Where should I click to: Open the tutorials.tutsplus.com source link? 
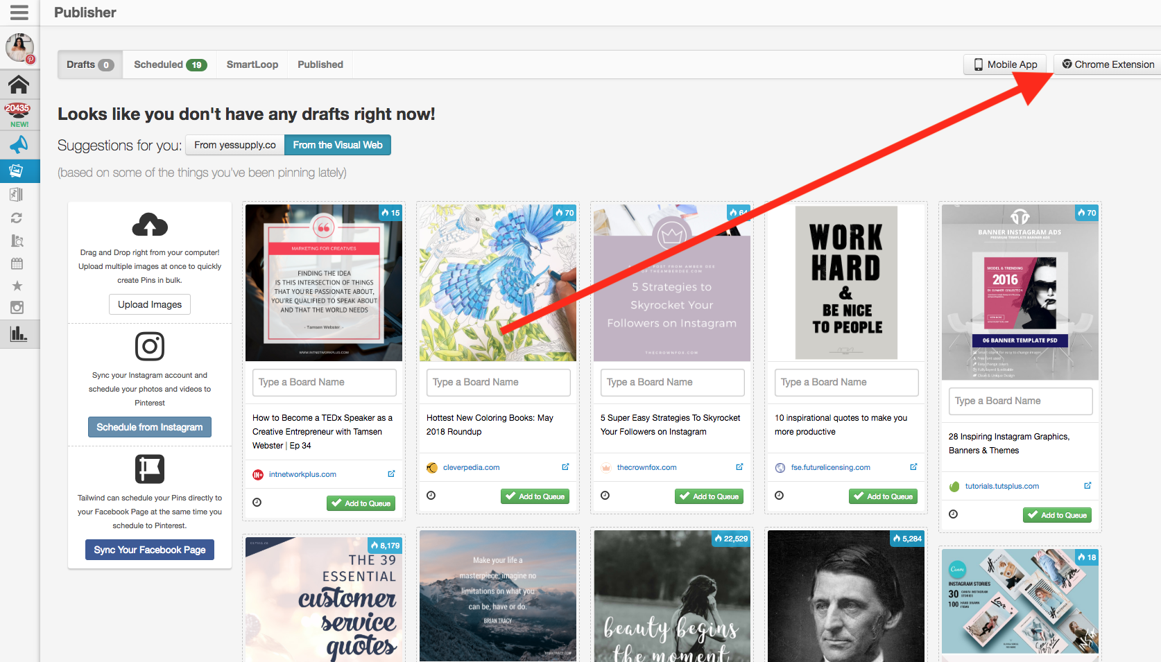click(1001, 486)
